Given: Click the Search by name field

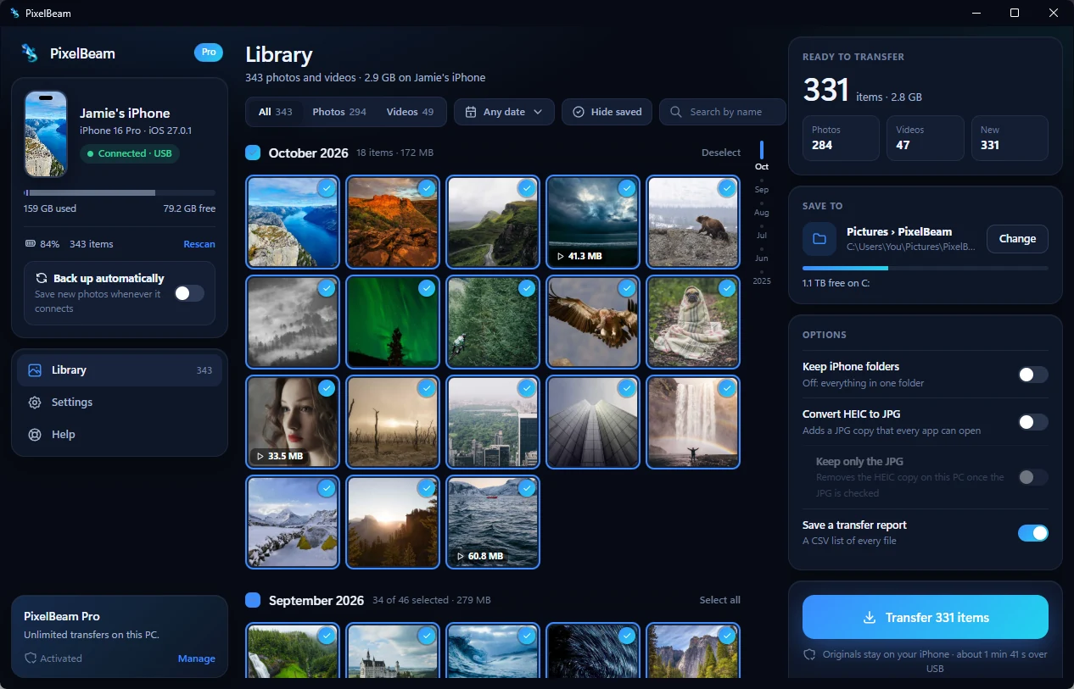Looking at the screenshot, I should (723, 112).
